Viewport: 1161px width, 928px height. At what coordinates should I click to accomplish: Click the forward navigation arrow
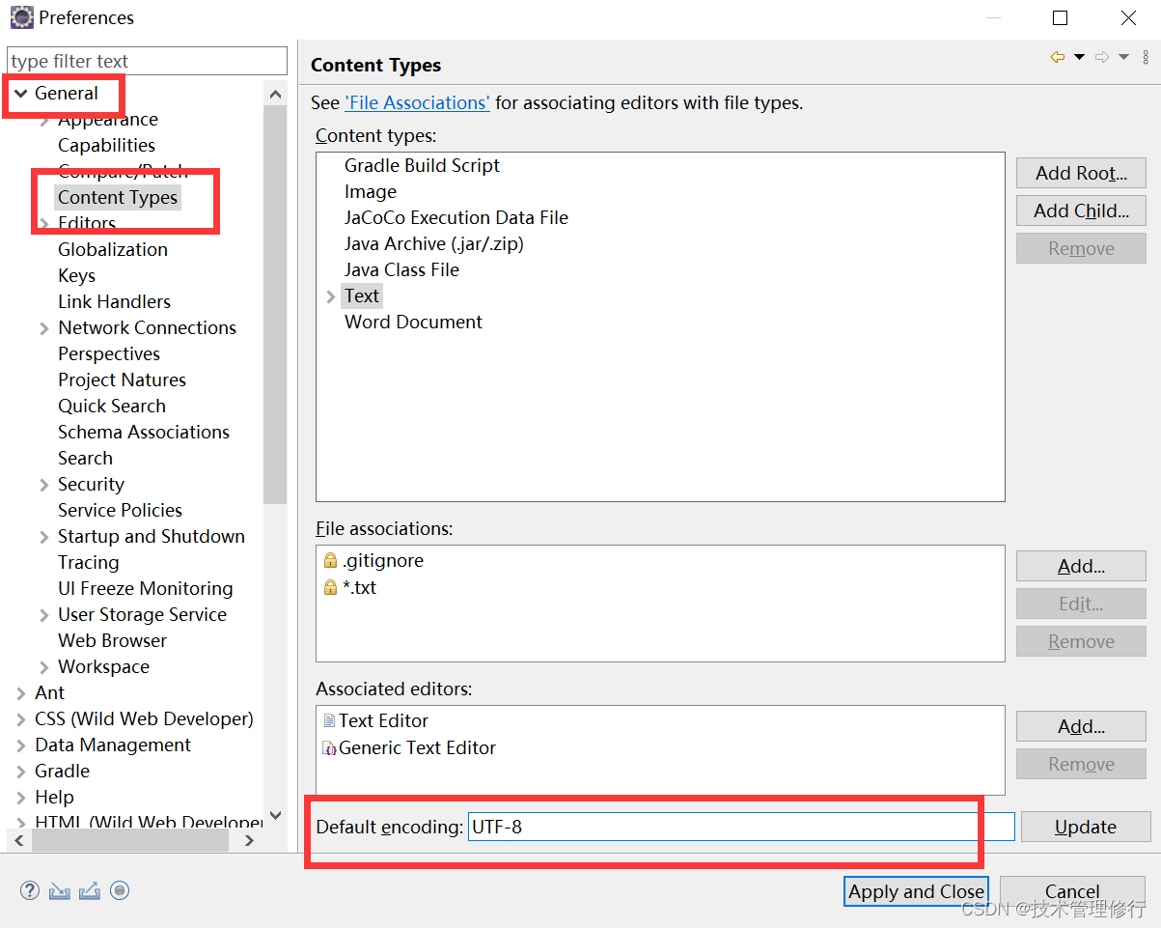pyautogui.click(x=1102, y=58)
